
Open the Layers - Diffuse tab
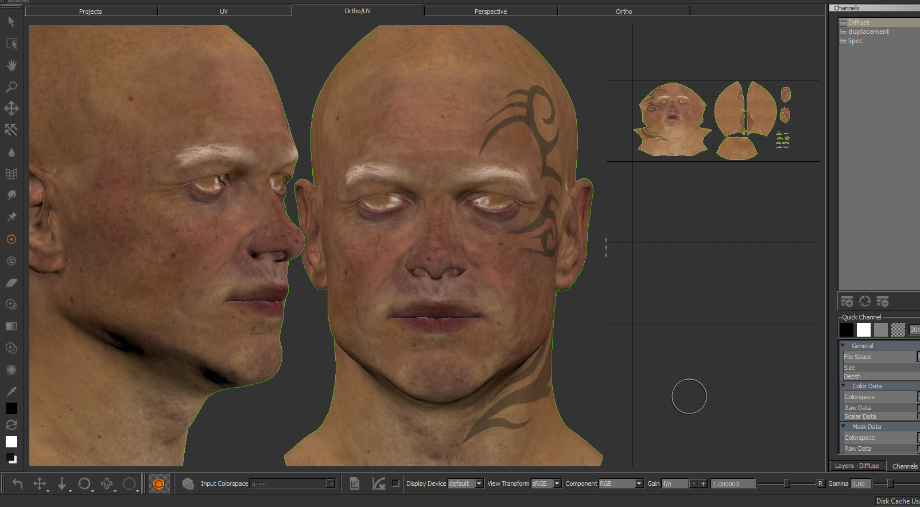click(857, 466)
